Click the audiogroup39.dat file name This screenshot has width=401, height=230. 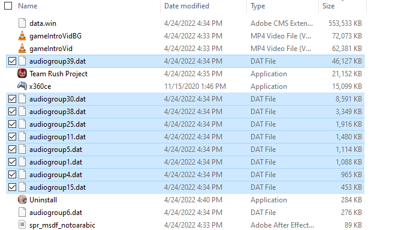58,61
